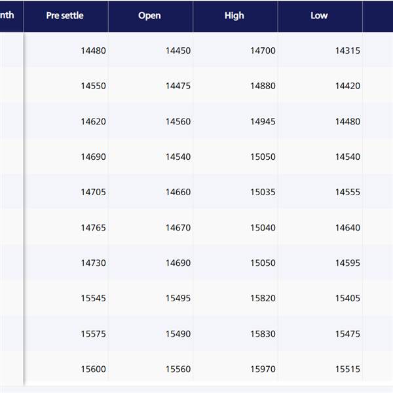Click the Low column header
Viewport: 393px width, 393px height.
[319, 16]
